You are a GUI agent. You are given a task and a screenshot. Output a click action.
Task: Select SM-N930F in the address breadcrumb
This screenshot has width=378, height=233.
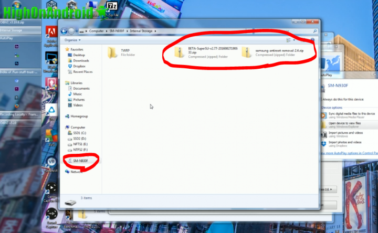(x=117, y=31)
